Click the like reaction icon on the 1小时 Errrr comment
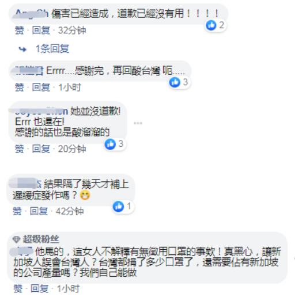 tap(175, 82)
